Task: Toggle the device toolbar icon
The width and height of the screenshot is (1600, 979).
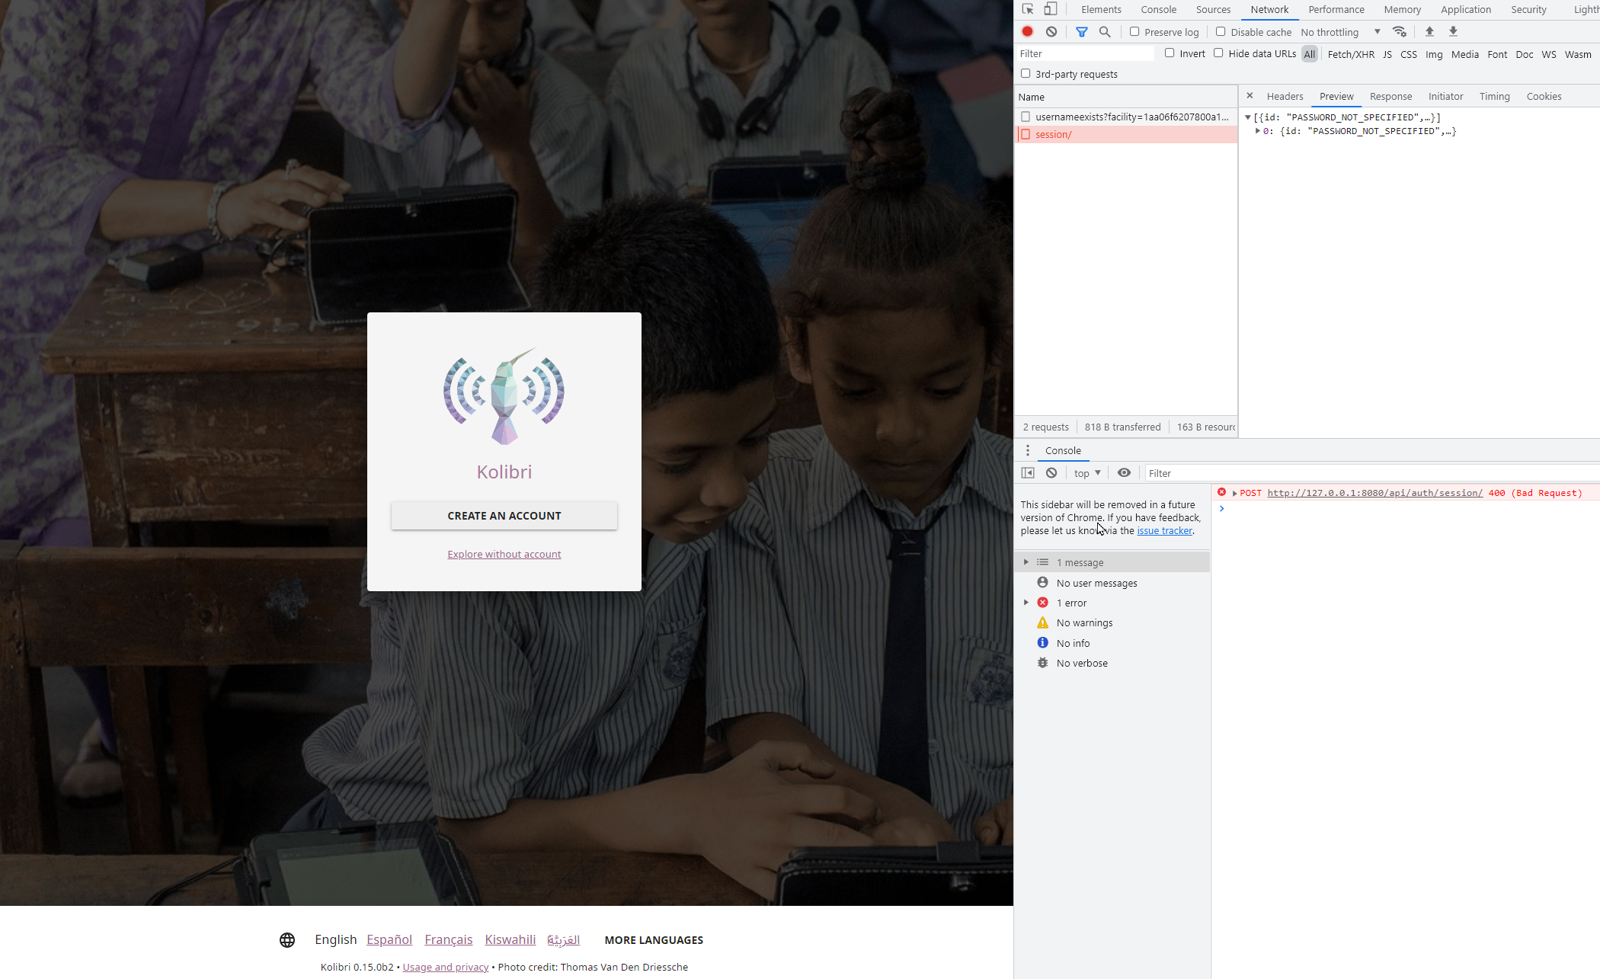Action: (1051, 9)
